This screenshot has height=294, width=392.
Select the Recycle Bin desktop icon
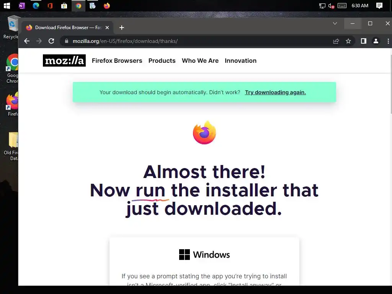point(11,27)
